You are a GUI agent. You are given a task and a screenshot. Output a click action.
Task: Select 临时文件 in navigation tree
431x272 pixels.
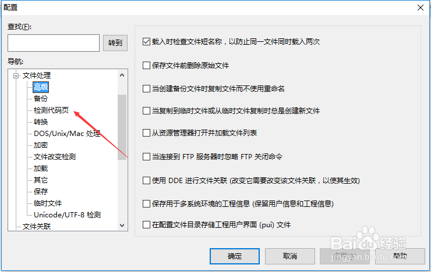click(48, 203)
